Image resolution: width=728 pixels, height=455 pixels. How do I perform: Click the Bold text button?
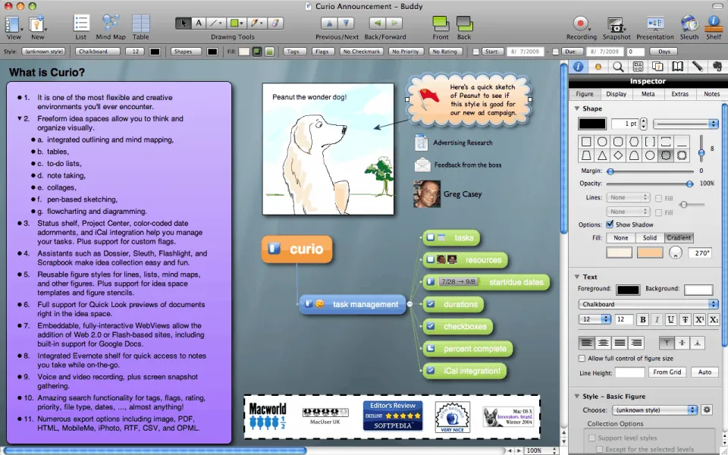[x=642, y=319]
